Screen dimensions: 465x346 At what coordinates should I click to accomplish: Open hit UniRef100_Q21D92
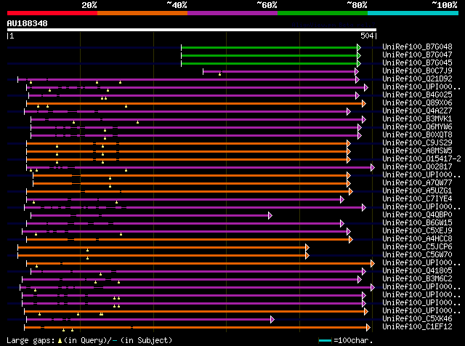(417, 79)
